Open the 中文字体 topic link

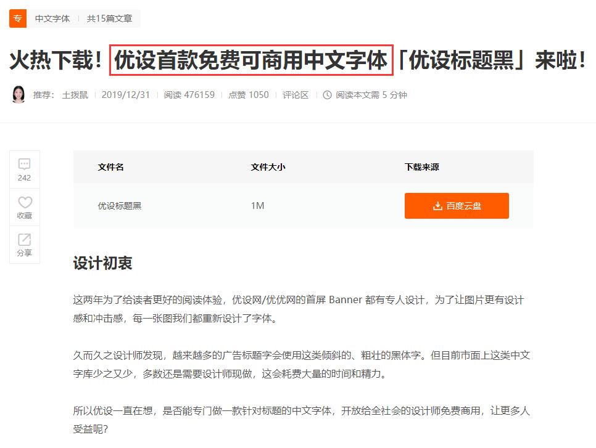coord(52,18)
